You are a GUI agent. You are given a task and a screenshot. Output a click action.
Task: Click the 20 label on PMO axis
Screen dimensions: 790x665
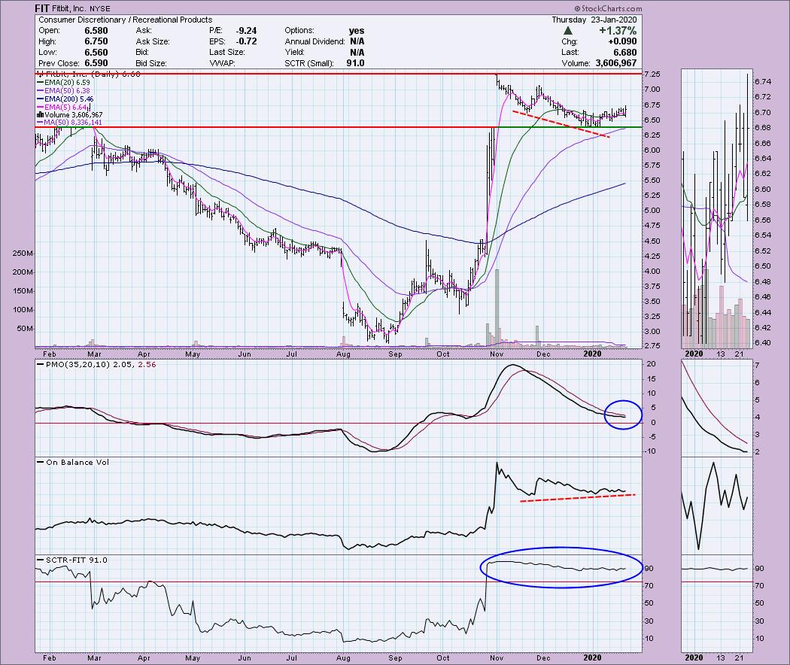(x=651, y=364)
